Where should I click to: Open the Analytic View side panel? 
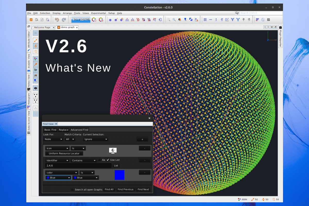(x=29, y=63)
